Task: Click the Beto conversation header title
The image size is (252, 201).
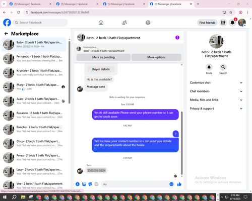Action: pos(113,38)
